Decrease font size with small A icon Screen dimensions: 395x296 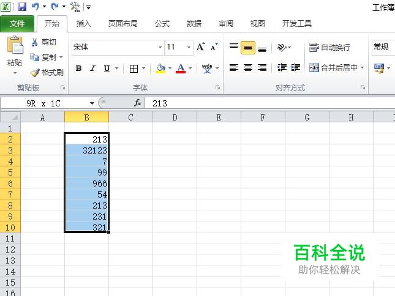[x=214, y=47]
